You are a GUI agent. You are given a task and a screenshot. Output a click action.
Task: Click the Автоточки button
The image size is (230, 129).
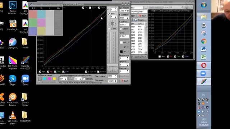112,67
